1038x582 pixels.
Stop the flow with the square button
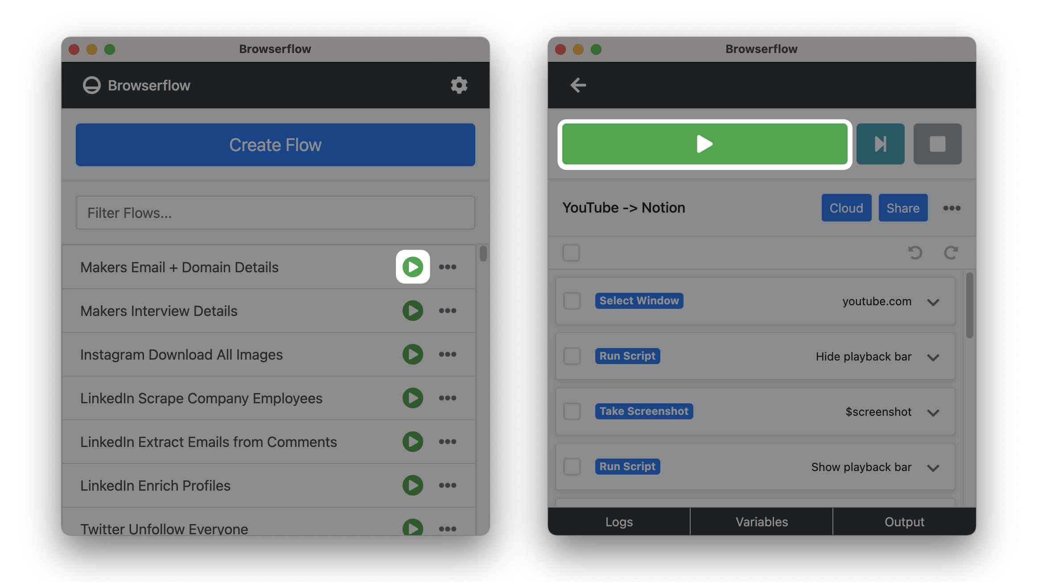[x=937, y=144]
